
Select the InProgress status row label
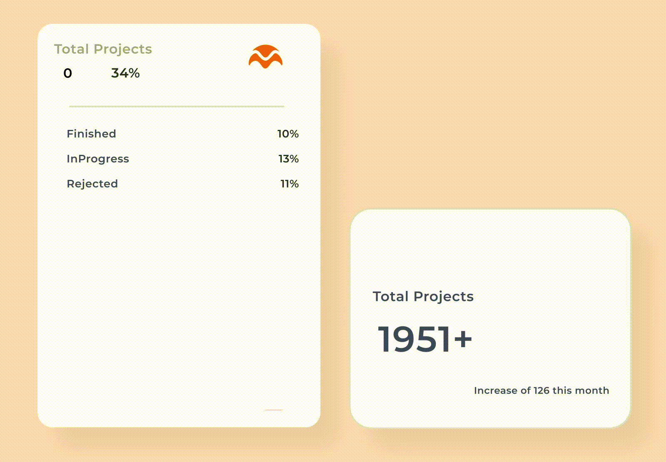98,159
